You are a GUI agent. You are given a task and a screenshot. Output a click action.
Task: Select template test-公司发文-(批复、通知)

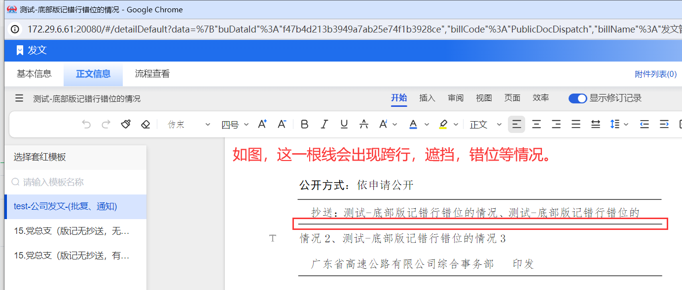click(x=75, y=206)
